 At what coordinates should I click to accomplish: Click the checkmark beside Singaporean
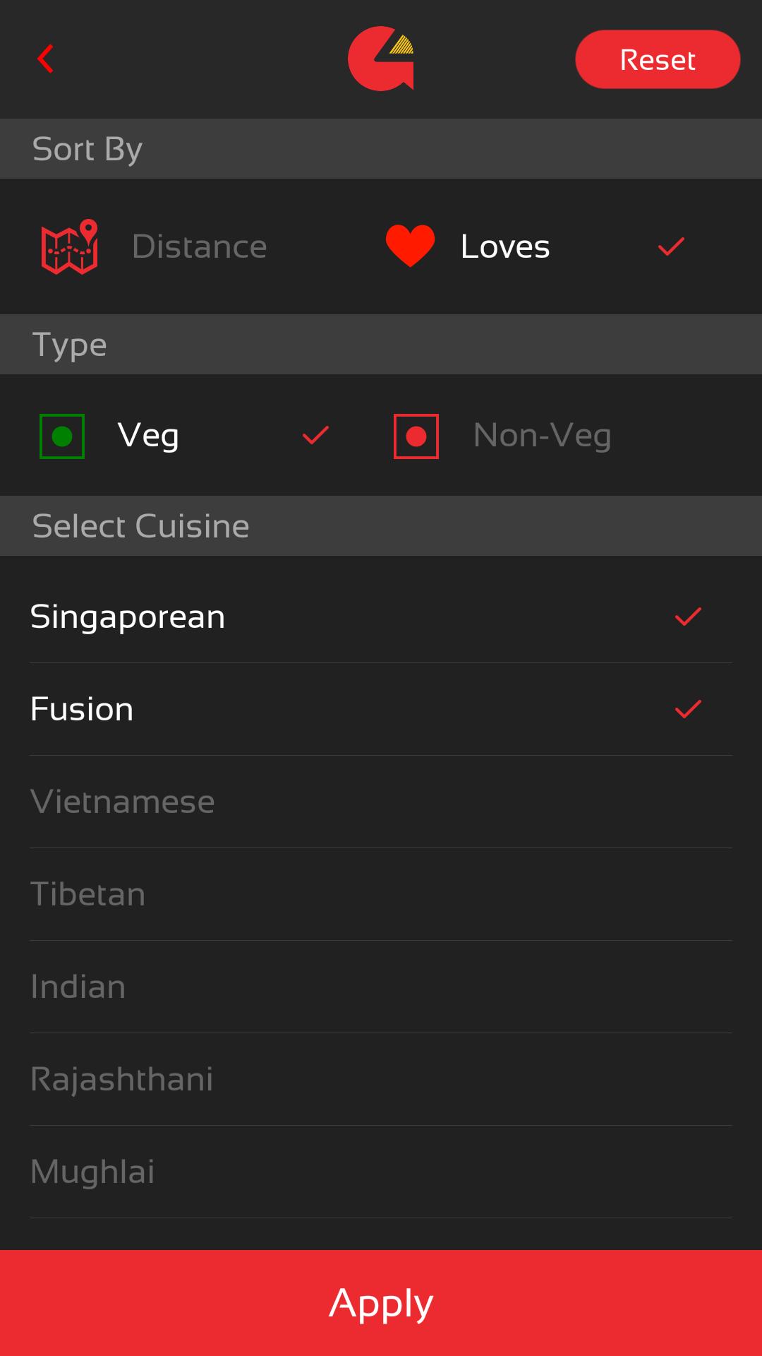tap(688, 616)
